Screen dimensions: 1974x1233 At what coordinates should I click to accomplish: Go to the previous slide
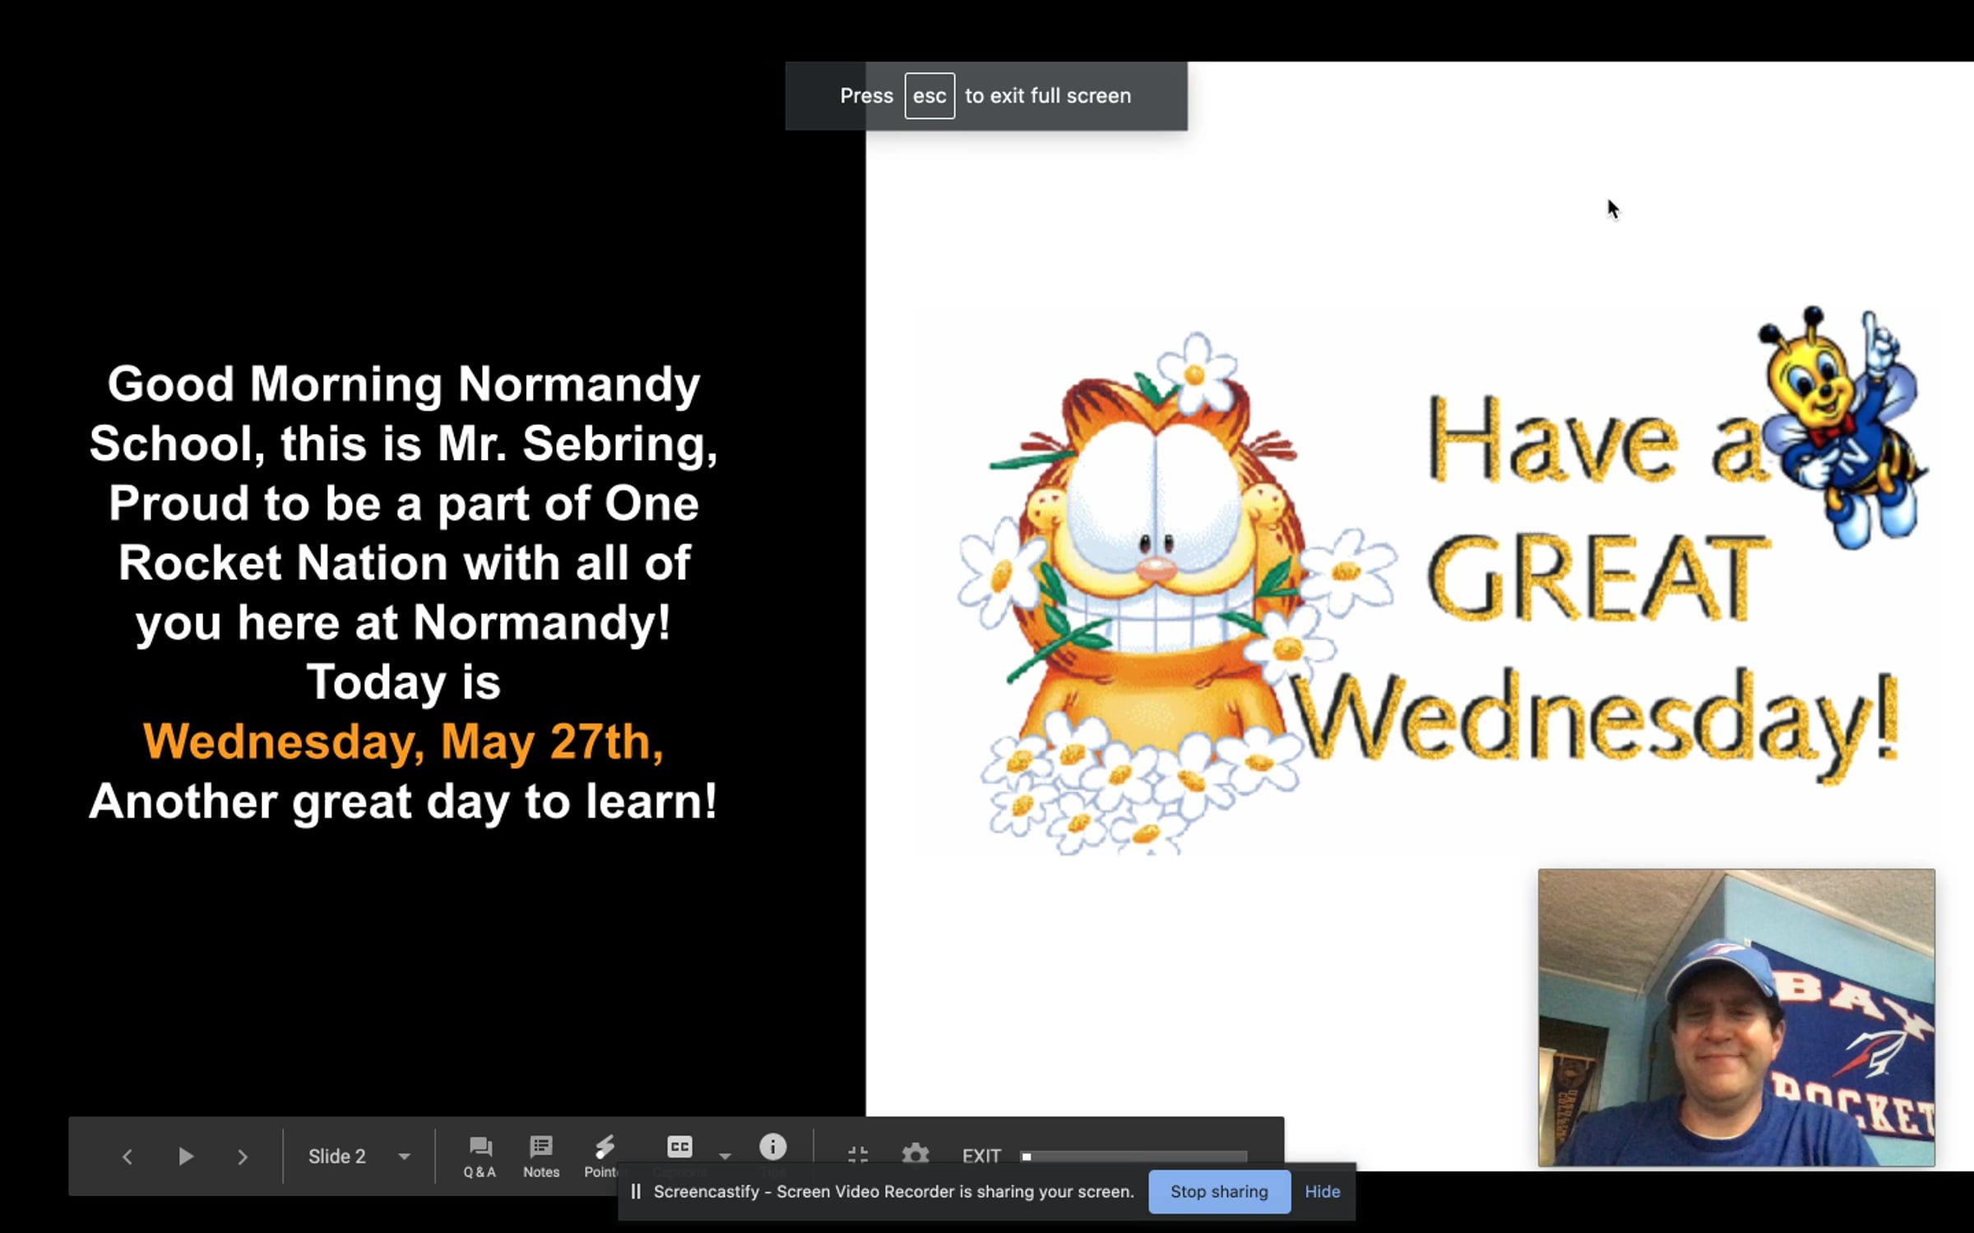point(127,1157)
